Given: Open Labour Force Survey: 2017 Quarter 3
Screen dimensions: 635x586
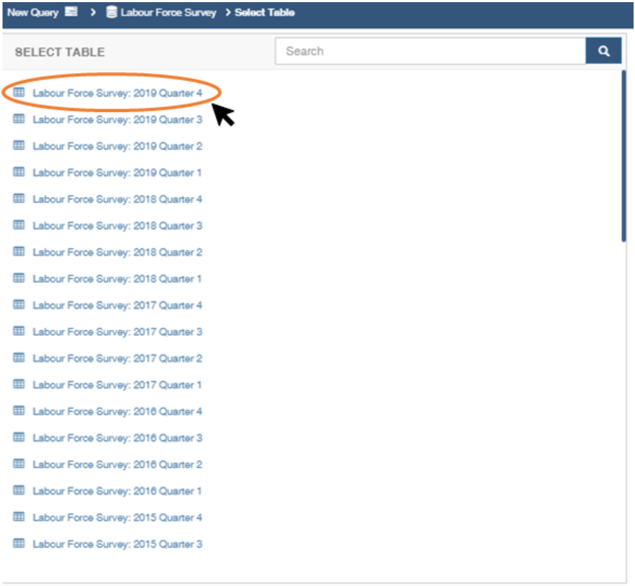Looking at the screenshot, I should click(117, 331).
